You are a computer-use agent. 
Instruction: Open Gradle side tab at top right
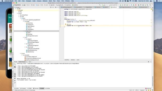pos(153,9)
